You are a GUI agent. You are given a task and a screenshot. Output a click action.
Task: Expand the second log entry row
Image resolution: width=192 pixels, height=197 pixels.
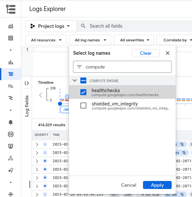tap(37, 153)
